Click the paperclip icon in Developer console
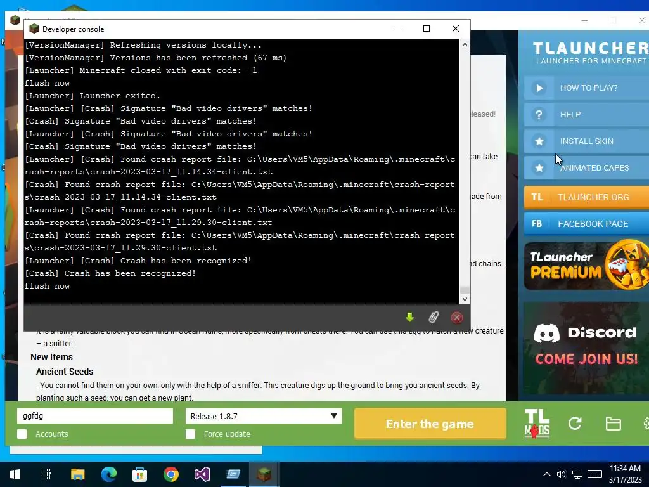The width and height of the screenshot is (649, 487). (434, 318)
